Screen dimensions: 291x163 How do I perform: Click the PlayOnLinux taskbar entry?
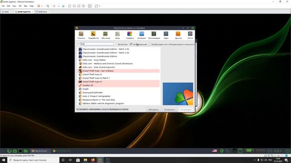(40, 151)
